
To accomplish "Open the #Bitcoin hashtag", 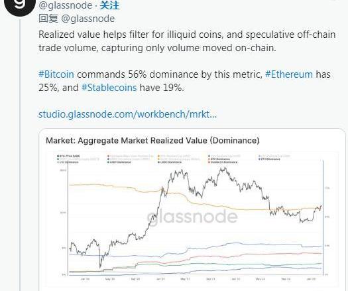I will pyautogui.click(x=56, y=74).
